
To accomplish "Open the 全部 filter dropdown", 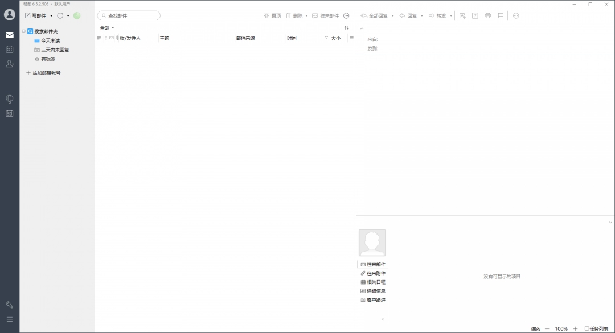I will [x=106, y=28].
